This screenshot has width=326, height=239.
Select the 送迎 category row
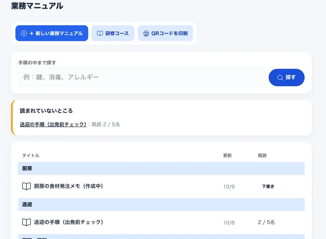click(161, 204)
